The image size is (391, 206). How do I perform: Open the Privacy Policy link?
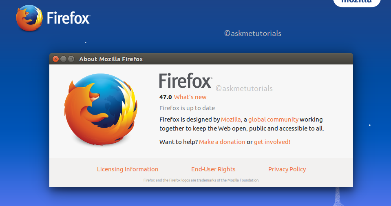point(287,169)
